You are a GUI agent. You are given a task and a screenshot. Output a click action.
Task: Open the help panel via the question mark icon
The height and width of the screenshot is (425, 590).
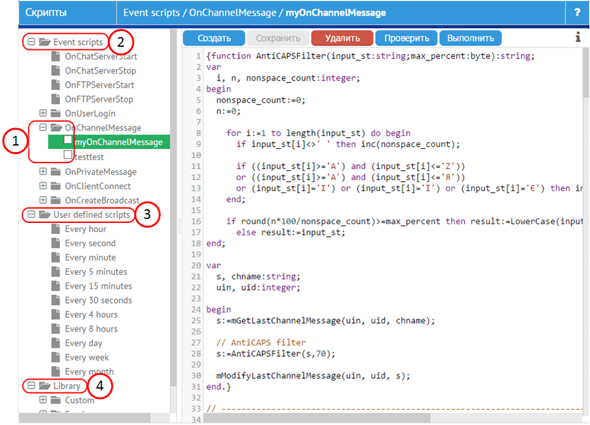pyautogui.click(x=578, y=11)
